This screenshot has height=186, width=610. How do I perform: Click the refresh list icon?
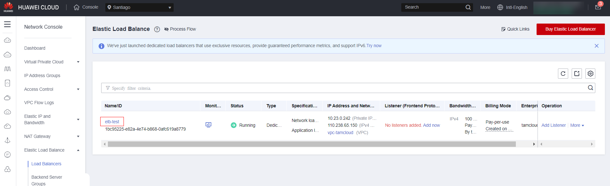[563, 74]
